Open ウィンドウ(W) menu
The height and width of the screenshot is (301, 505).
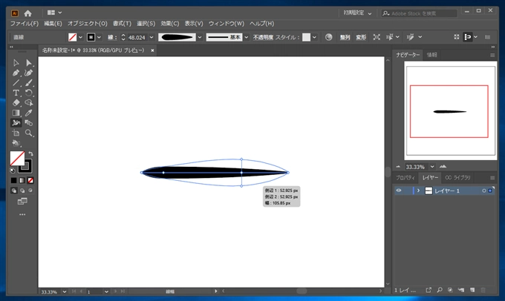[227, 24]
